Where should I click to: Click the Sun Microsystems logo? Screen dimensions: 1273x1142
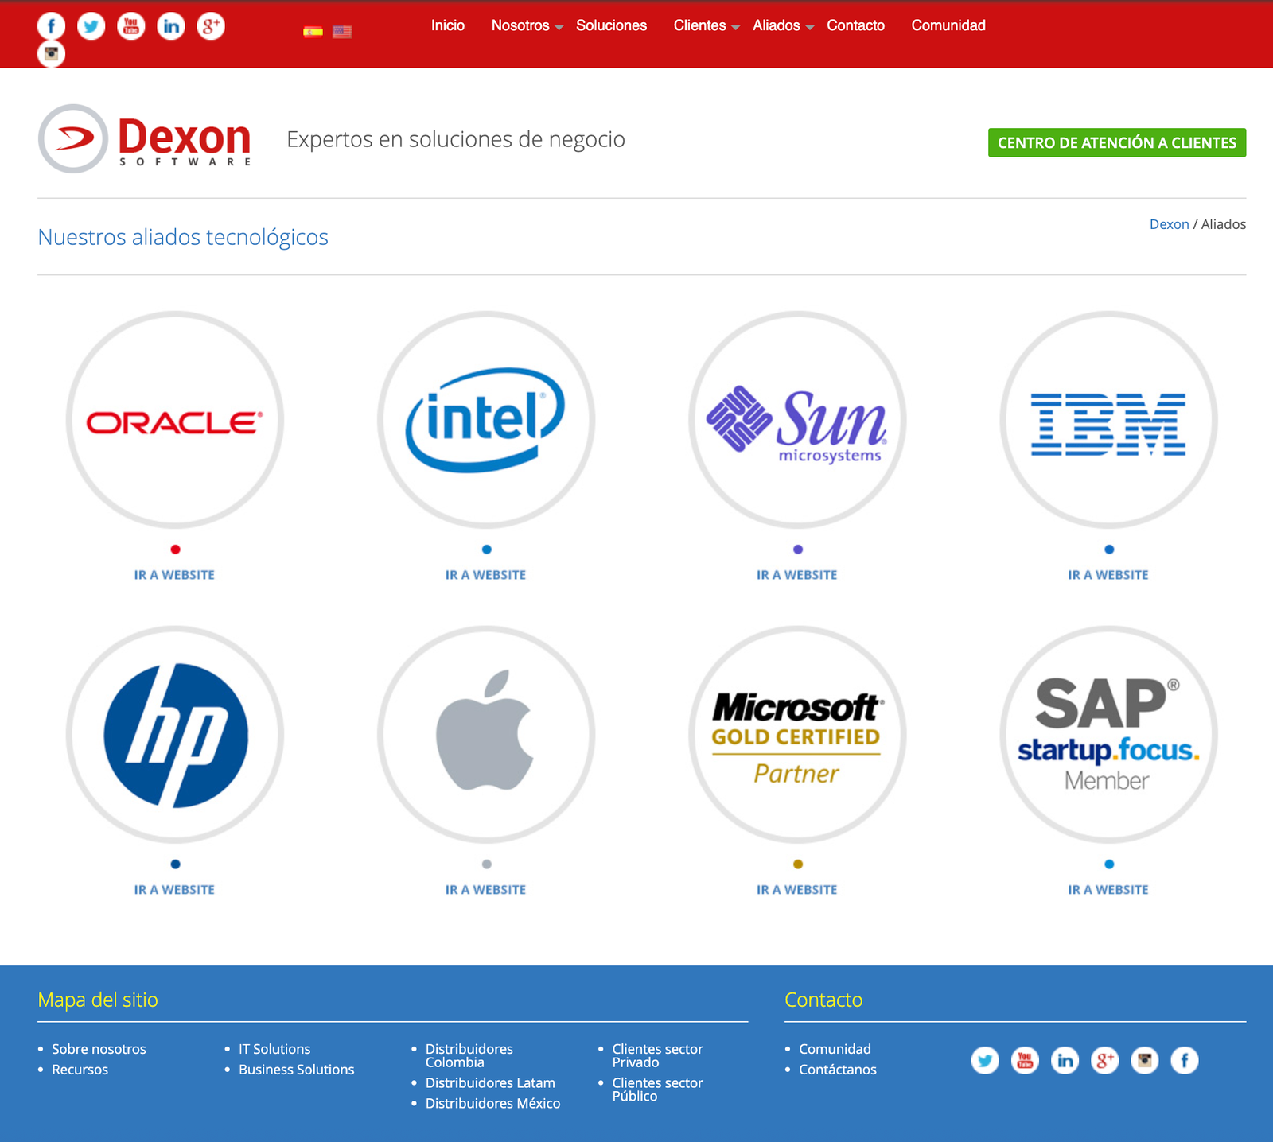[x=797, y=420]
